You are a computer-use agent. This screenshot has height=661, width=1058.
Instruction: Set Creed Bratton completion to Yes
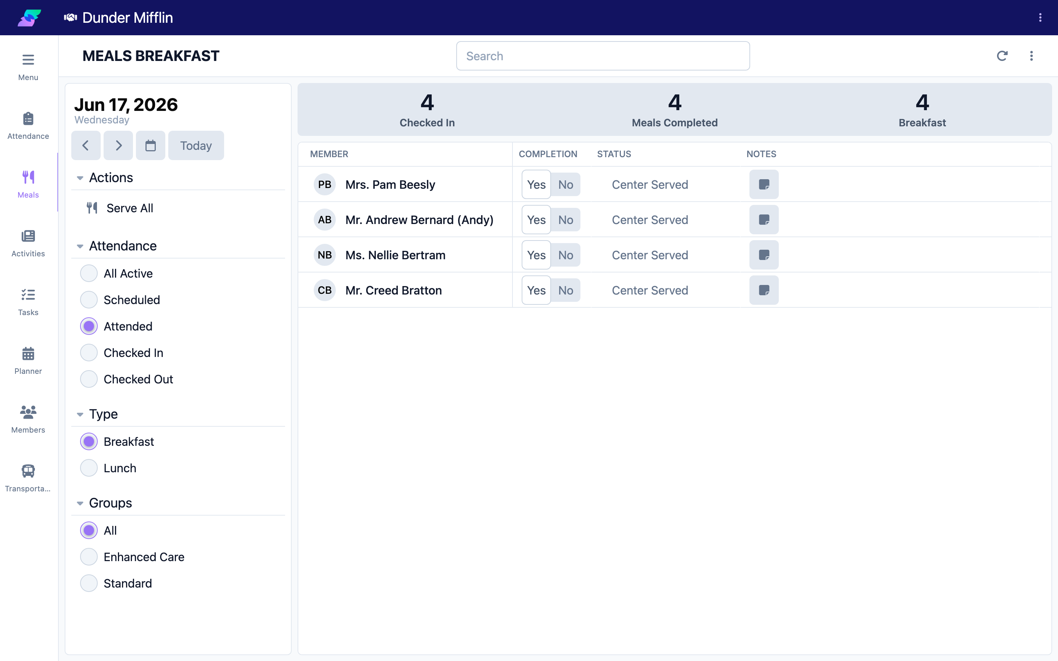pos(536,290)
